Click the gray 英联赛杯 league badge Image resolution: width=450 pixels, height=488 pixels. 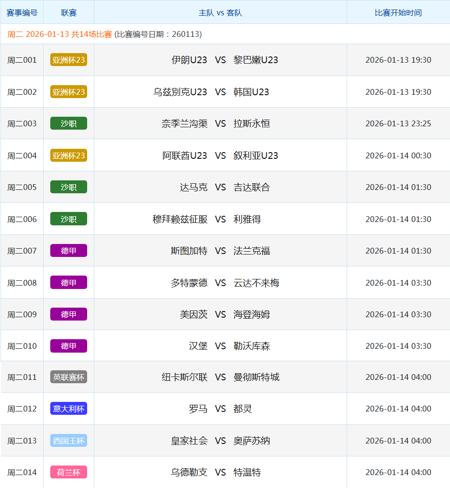tap(68, 377)
